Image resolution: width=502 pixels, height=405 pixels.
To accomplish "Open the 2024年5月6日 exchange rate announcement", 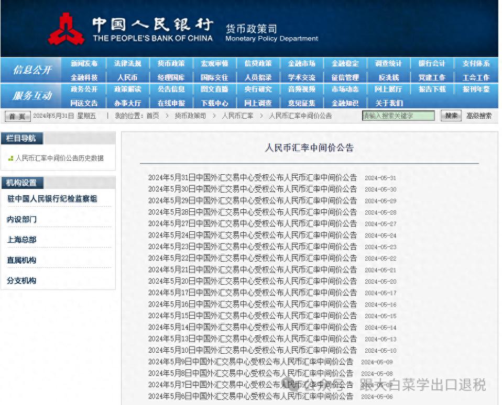I will coord(251,397).
